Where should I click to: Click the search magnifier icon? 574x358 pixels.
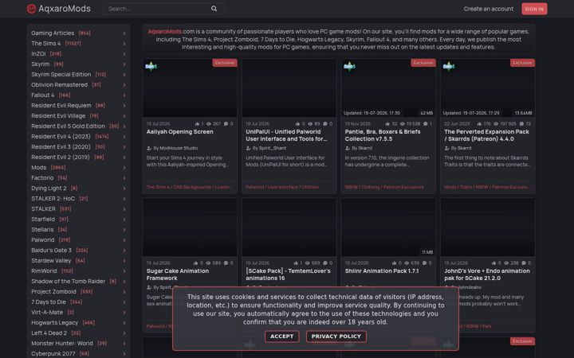pos(214,9)
